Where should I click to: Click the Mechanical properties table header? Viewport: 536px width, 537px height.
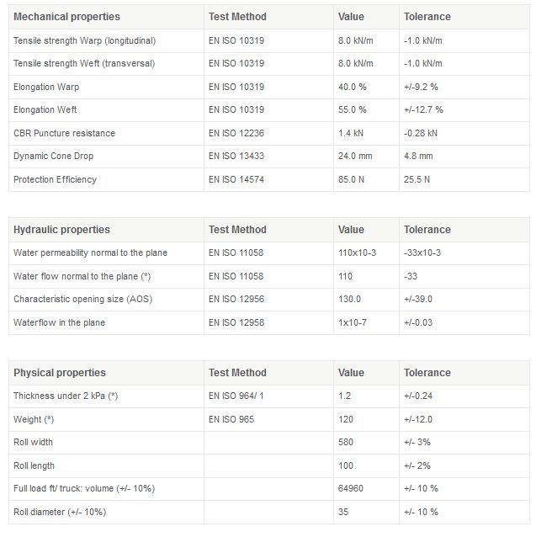point(66,17)
